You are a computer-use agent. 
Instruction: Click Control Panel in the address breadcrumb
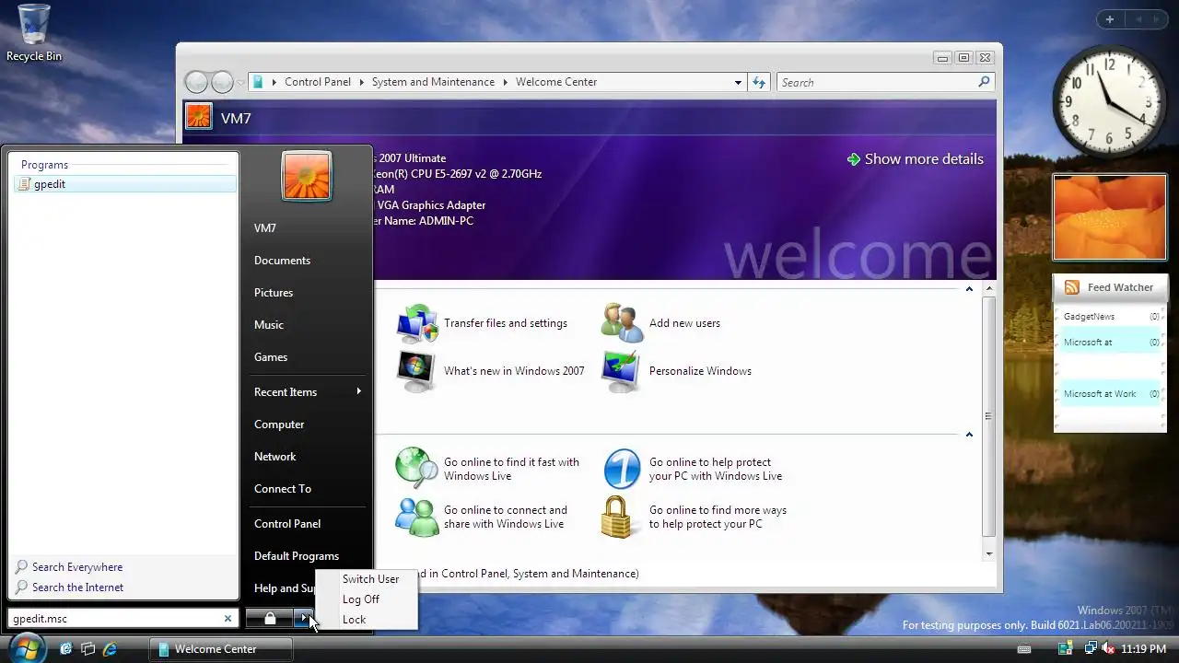(318, 82)
